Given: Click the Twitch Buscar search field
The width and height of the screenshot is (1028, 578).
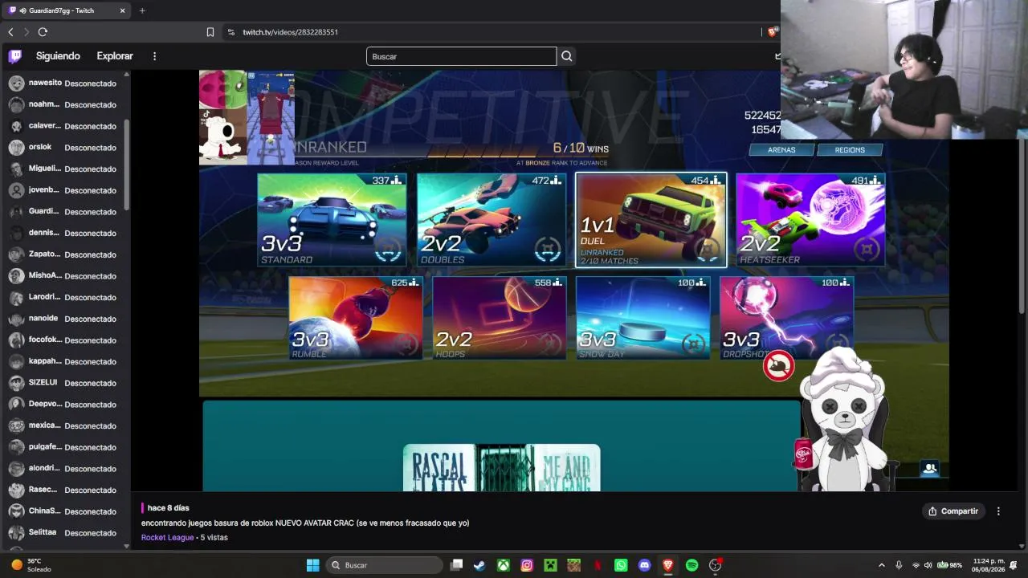Looking at the screenshot, I should pyautogui.click(x=461, y=56).
